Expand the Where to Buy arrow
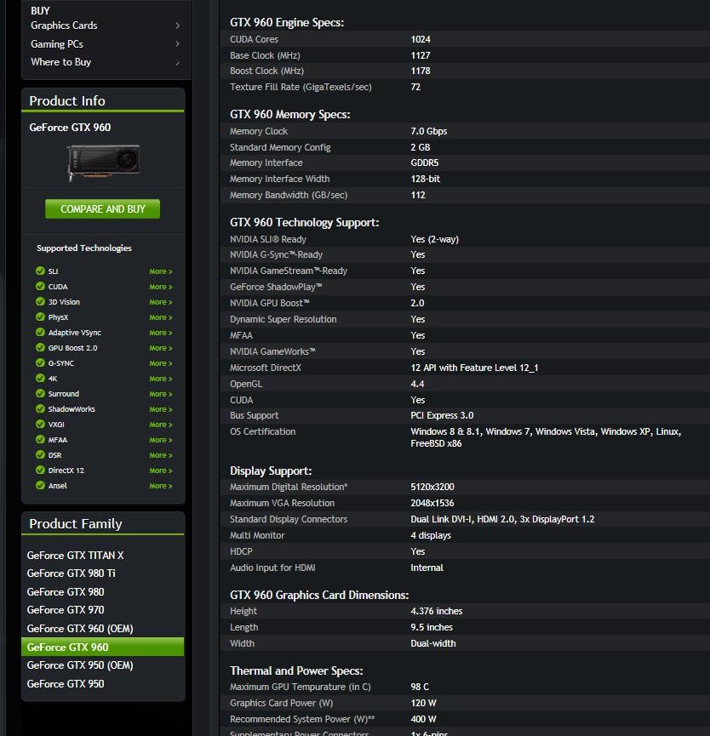 click(177, 62)
